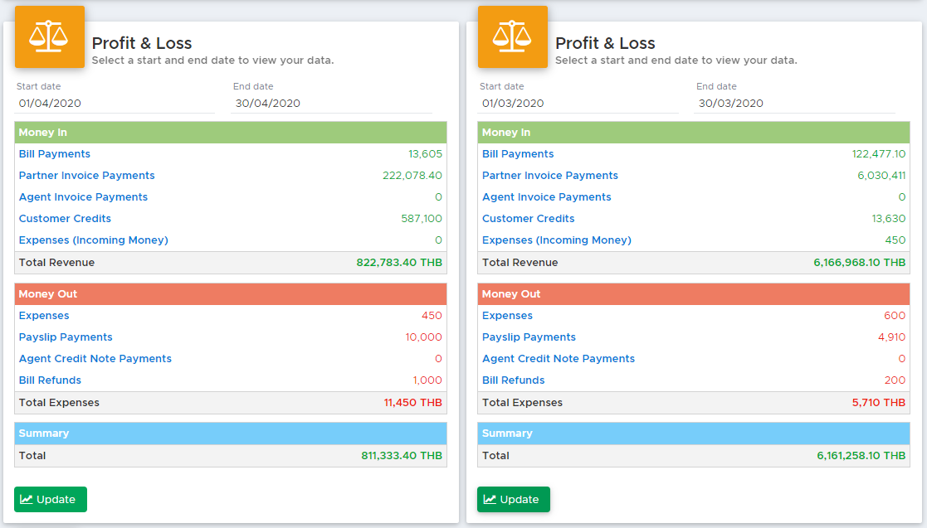This screenshot has width=927, height=528.
Task: Open Money Out Expenses link in the March report
Action: point(507,316)
